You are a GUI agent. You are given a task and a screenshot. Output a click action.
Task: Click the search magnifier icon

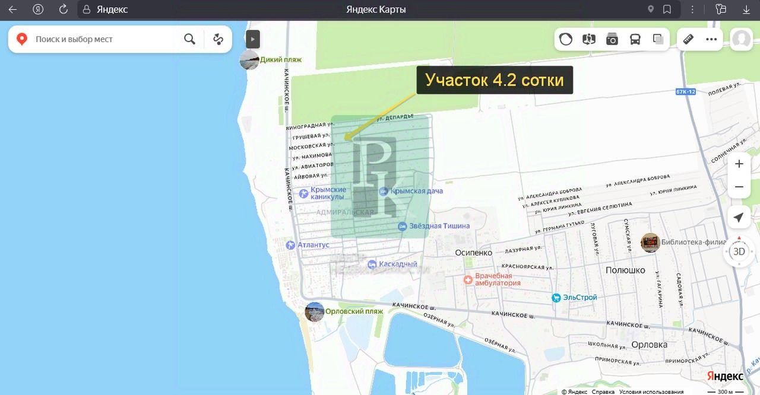point(189,39)
